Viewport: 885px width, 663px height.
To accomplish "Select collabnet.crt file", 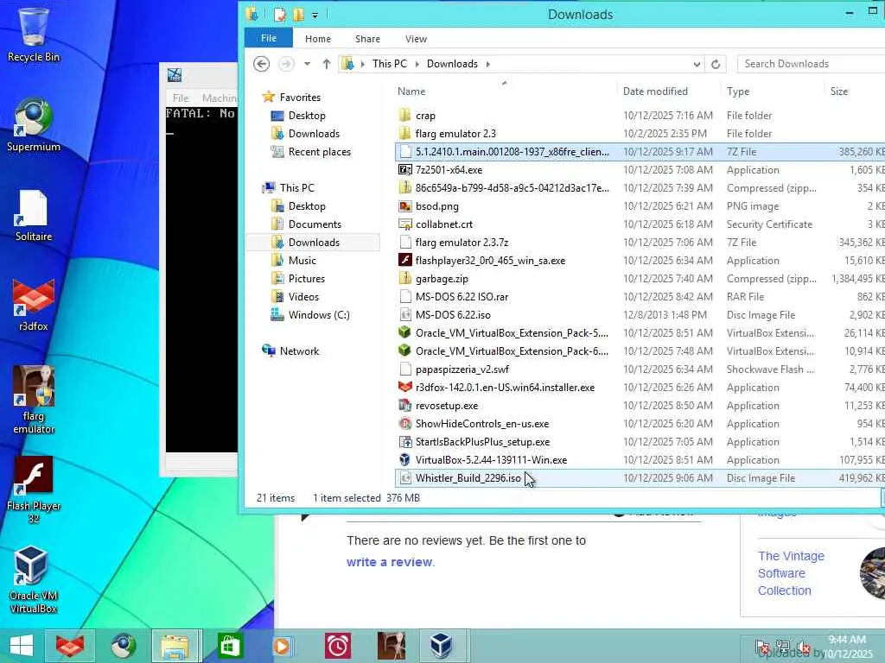I will (443, 224).
